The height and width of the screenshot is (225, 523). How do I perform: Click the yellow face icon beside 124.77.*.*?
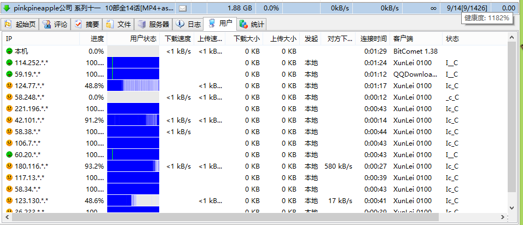(9, 85)
